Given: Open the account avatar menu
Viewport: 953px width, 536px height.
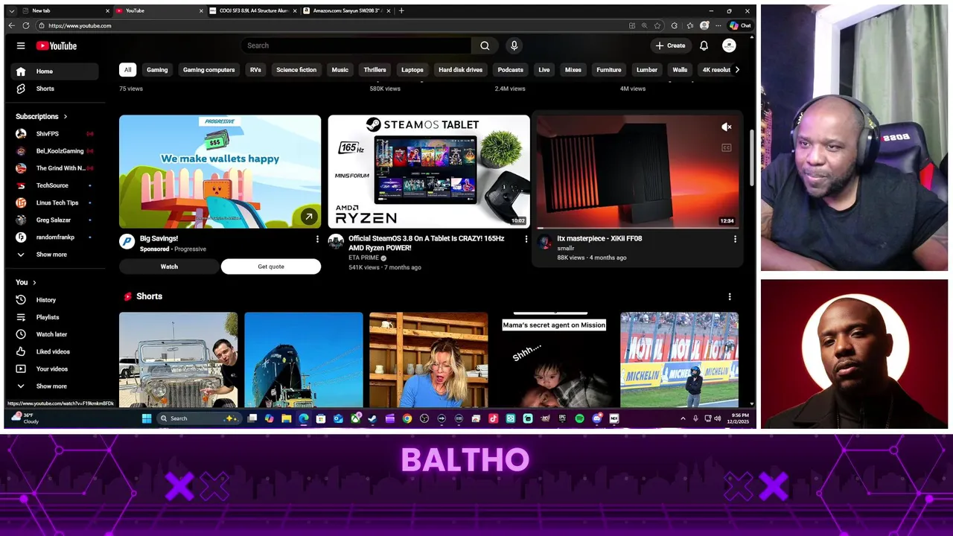Looking at the screenshot, I should tap(729, 45).
